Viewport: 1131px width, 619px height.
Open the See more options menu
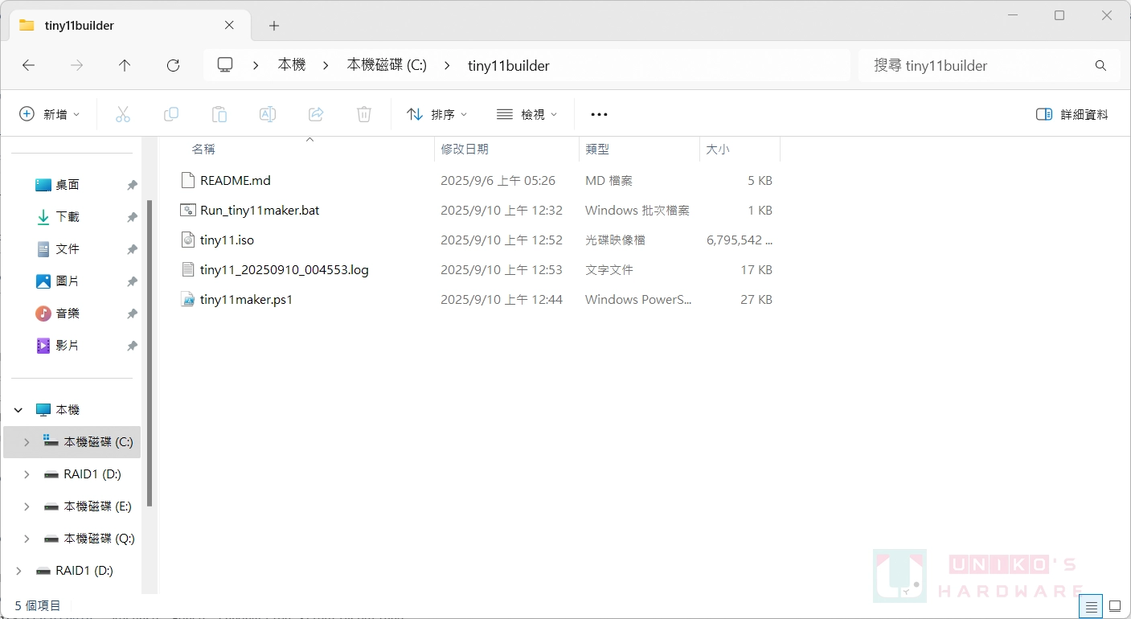[x=599, y=115]
